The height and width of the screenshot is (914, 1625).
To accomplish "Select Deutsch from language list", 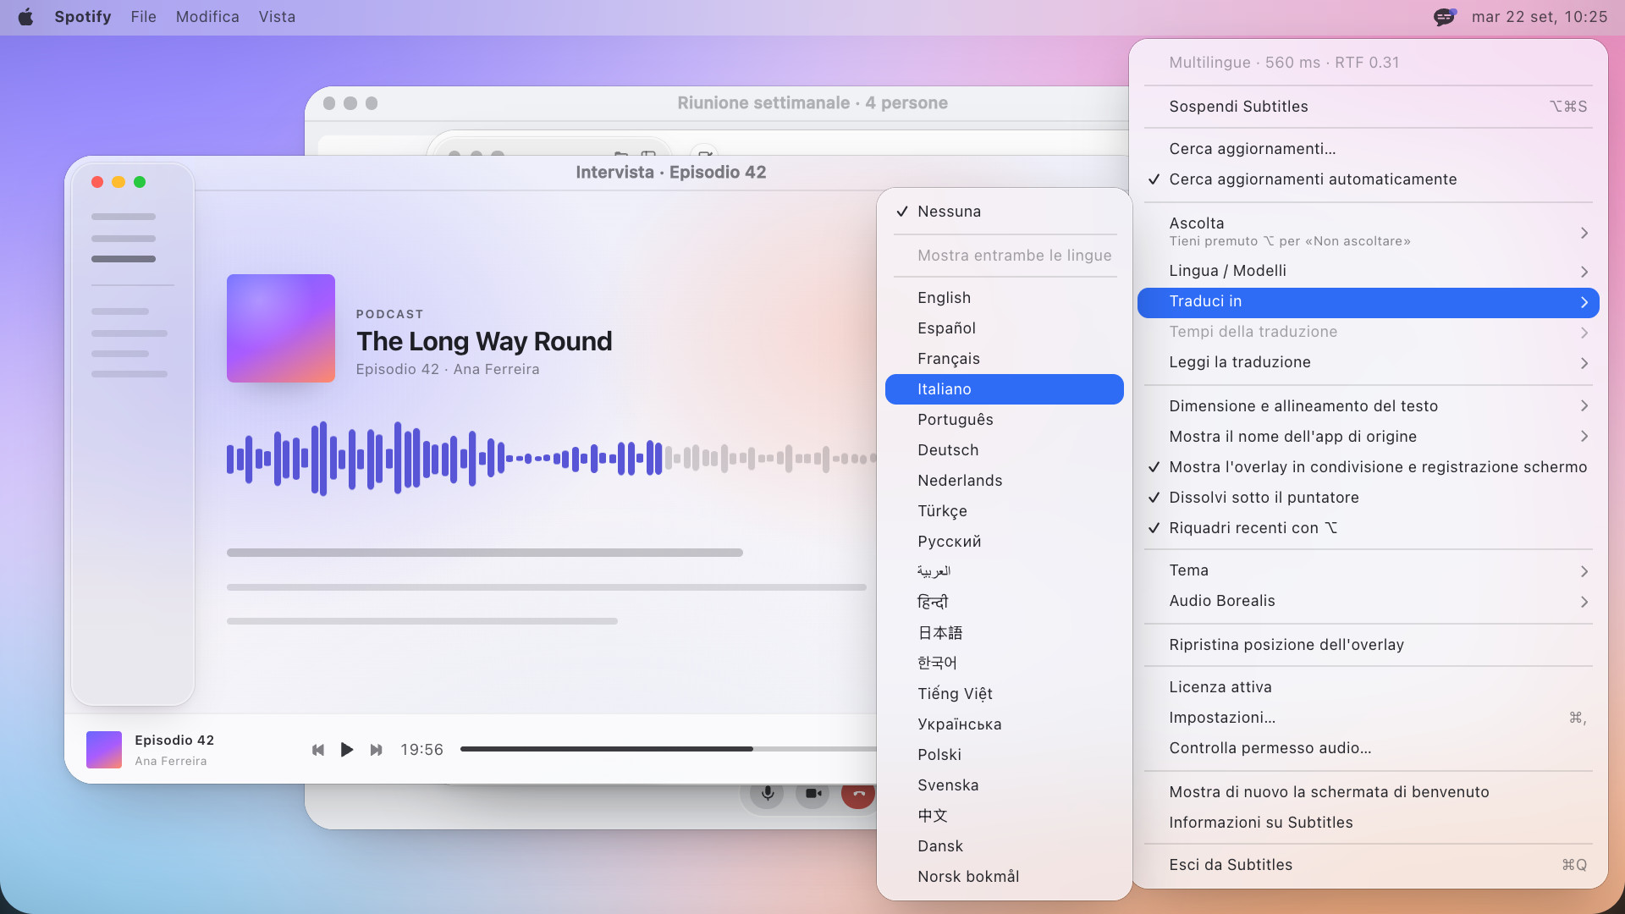I will 1004,450.
